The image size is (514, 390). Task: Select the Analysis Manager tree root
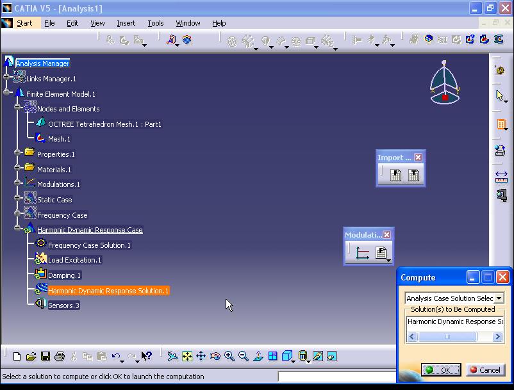(x=42, y=63)
